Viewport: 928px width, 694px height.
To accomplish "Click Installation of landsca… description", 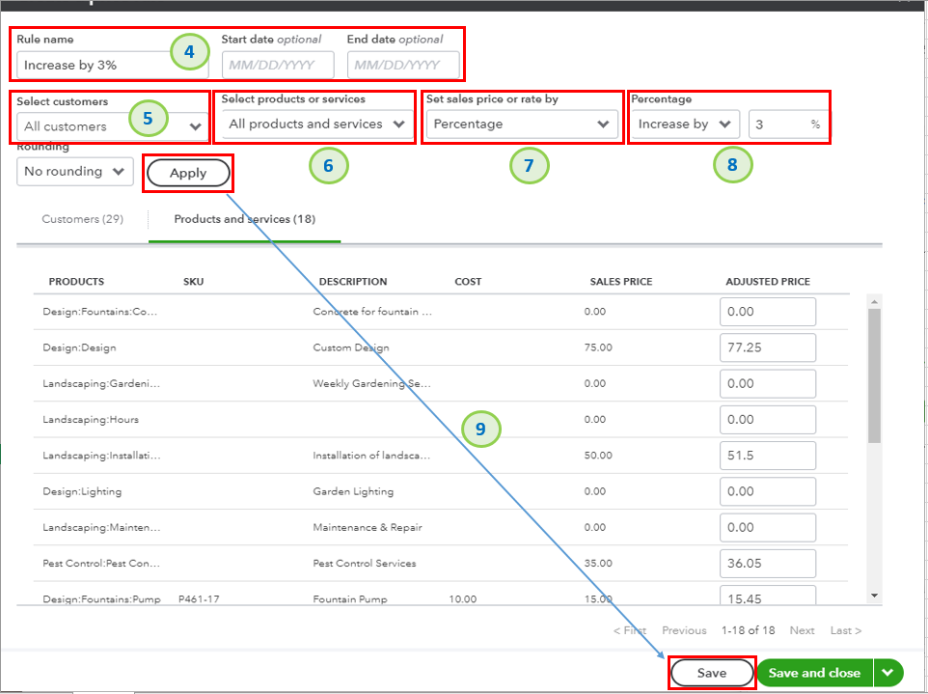I will pyautogui.click(x=371, y=456).
